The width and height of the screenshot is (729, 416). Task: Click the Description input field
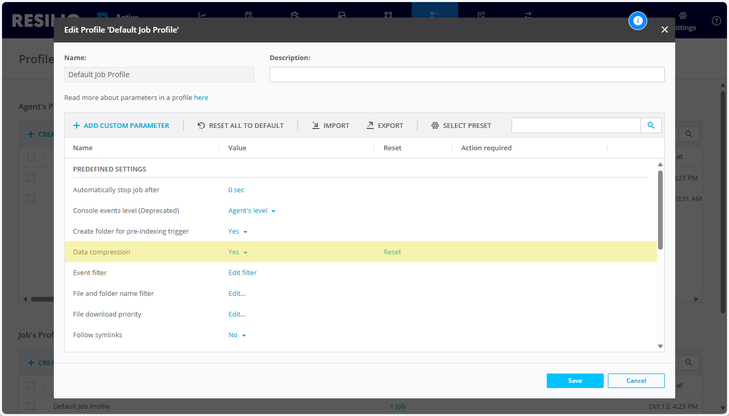[x=466, y=75]
